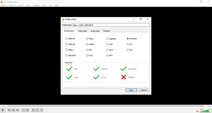The width and height of the screenshot is (212, 113).
Task: Click Save to store profile
Action: (131, 90)
